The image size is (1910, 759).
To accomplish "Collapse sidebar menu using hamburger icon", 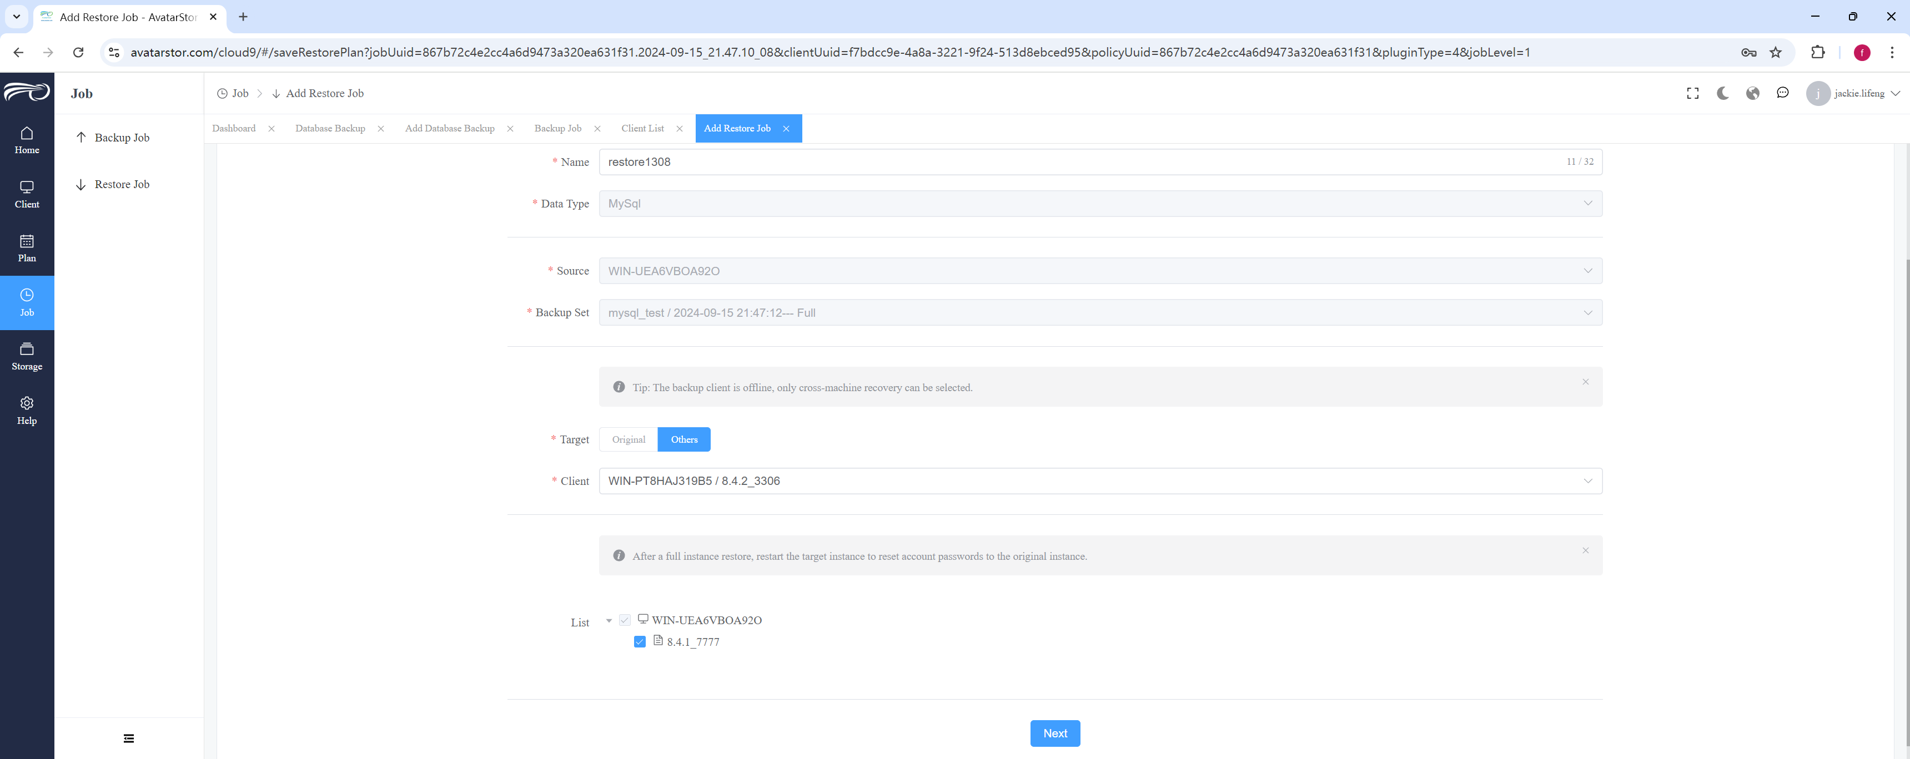I will click(x=128, y=738).
